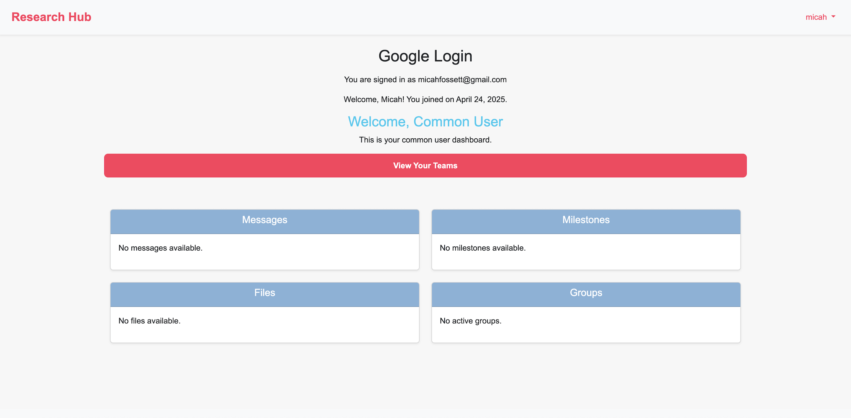The image size is (851, 418).
Task: Open the micah user dropdown menu
Action: (x=816, y=17)
